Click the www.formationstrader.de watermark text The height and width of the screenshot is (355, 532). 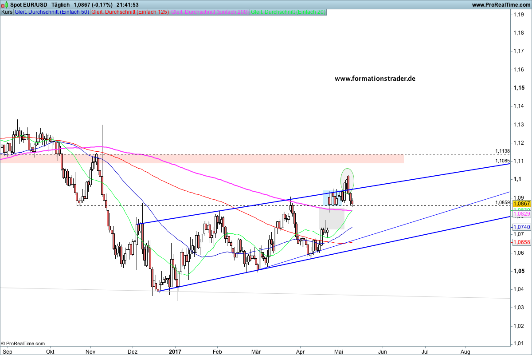tap(375, 79)
